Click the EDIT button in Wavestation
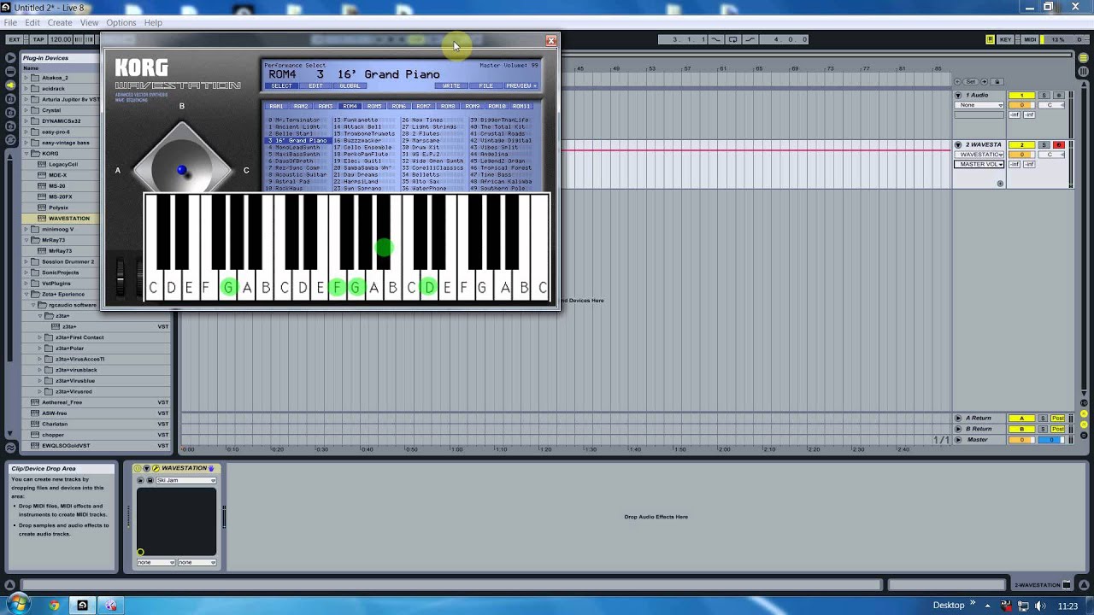 (315, 85)
